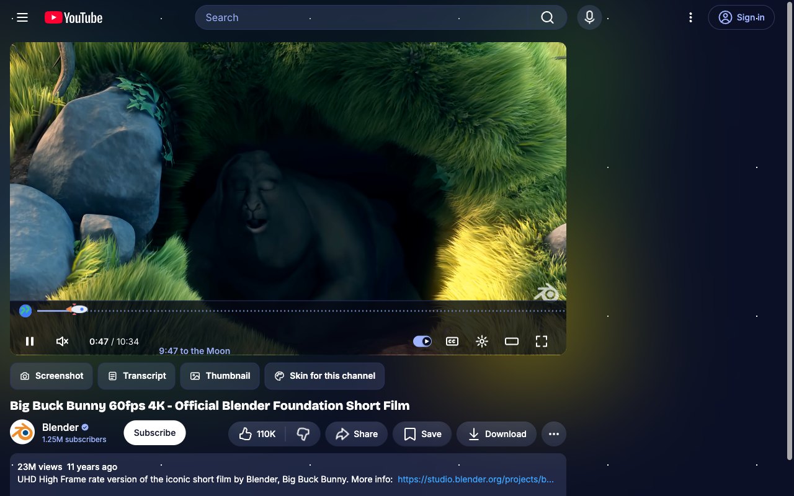Image resolution: width=794 pixels, height=496 pixels.
Task: Click the Blender watermark in video
Action: pos(547,292)
